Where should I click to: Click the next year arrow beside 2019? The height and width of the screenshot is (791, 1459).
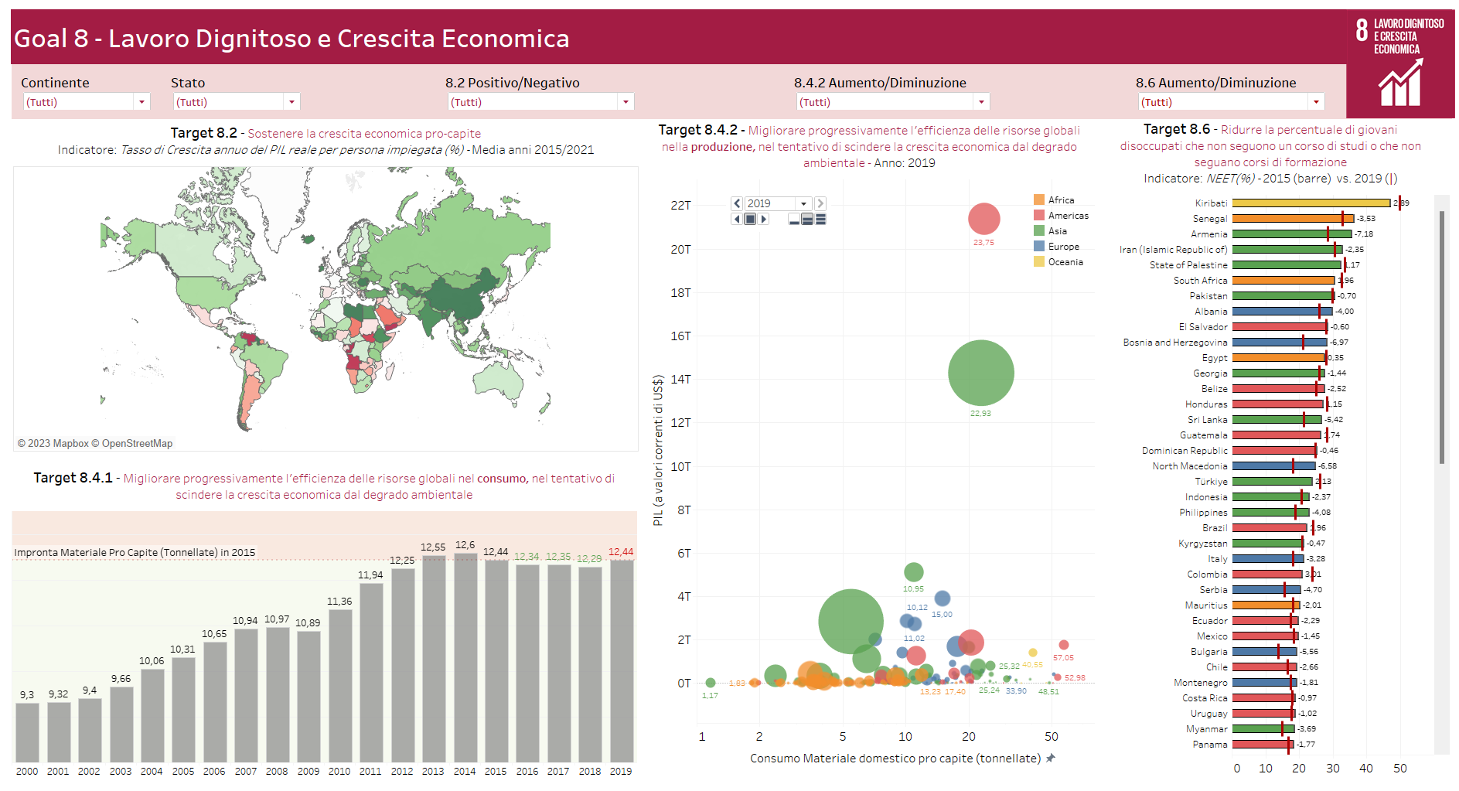(820, 203)
